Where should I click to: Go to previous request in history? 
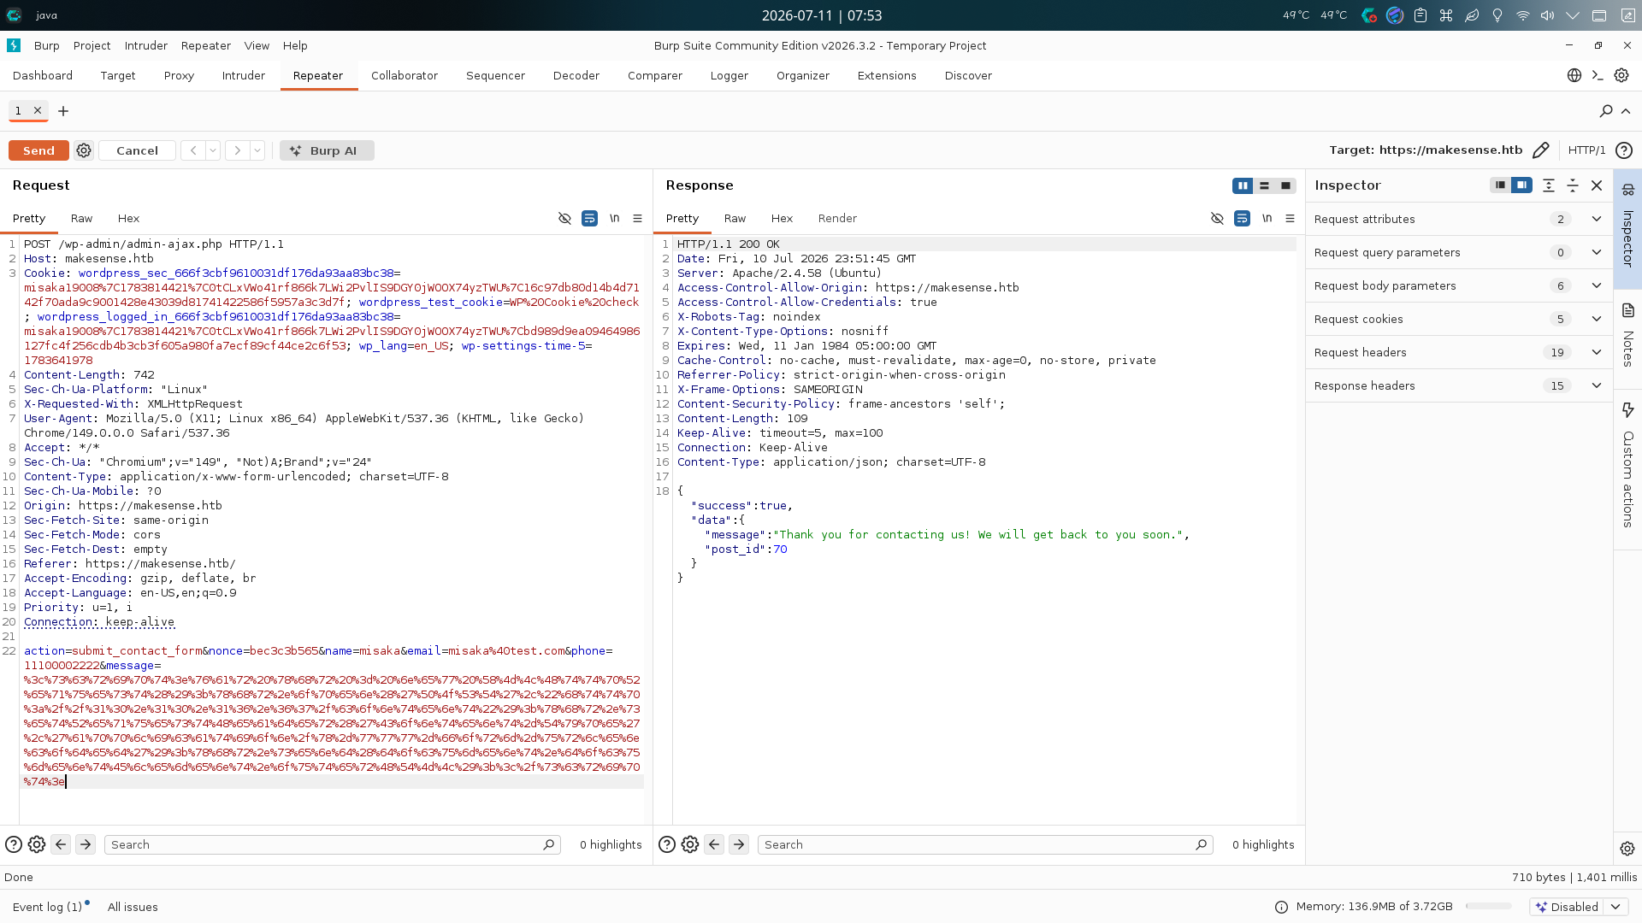[193, 150]
